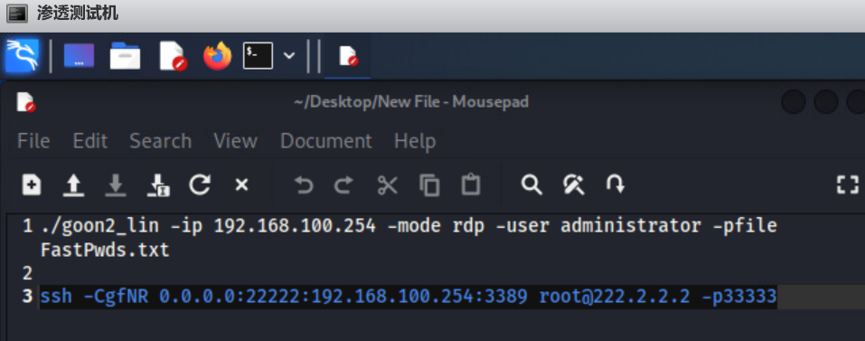Click the show desktop panel icon
The image size is (865, 341).
pos(79,56)
